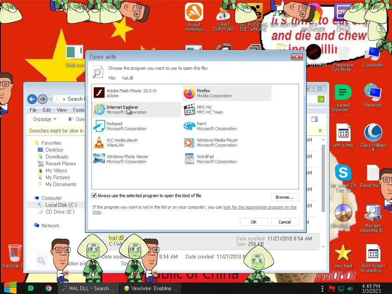Toggle the Explorer preview pane button
The height and width of the screenshot is (294, 392).
315,119
